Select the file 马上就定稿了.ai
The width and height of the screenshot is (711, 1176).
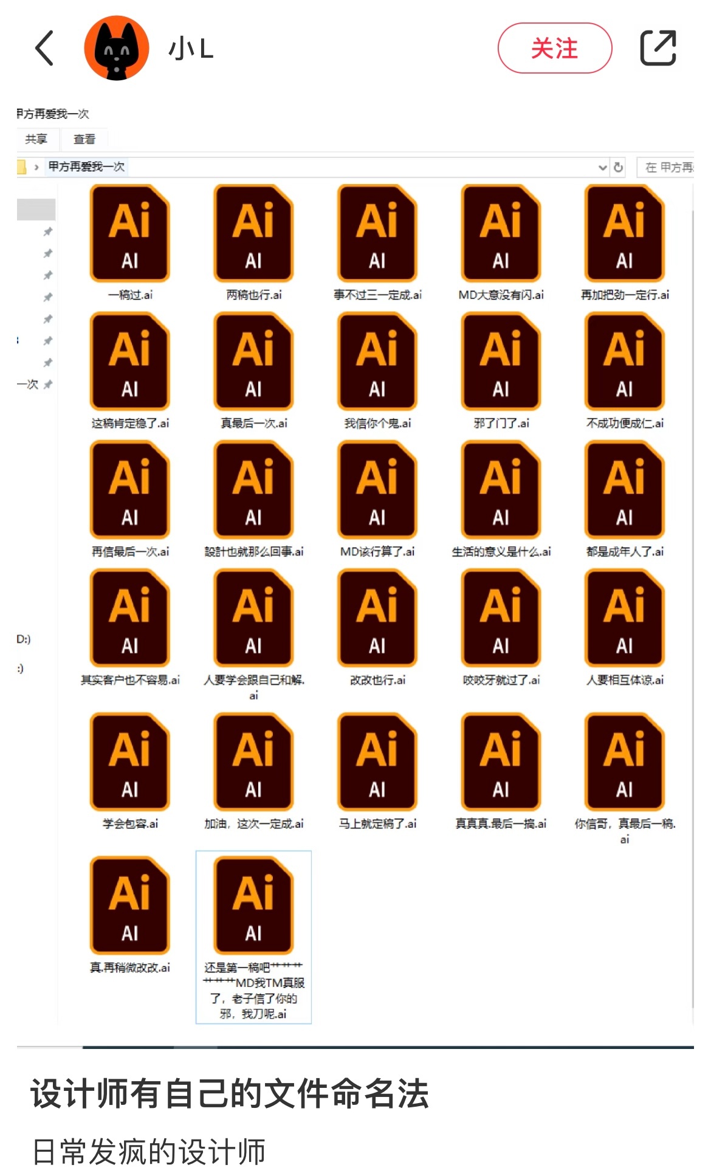[x=377, y=772]
